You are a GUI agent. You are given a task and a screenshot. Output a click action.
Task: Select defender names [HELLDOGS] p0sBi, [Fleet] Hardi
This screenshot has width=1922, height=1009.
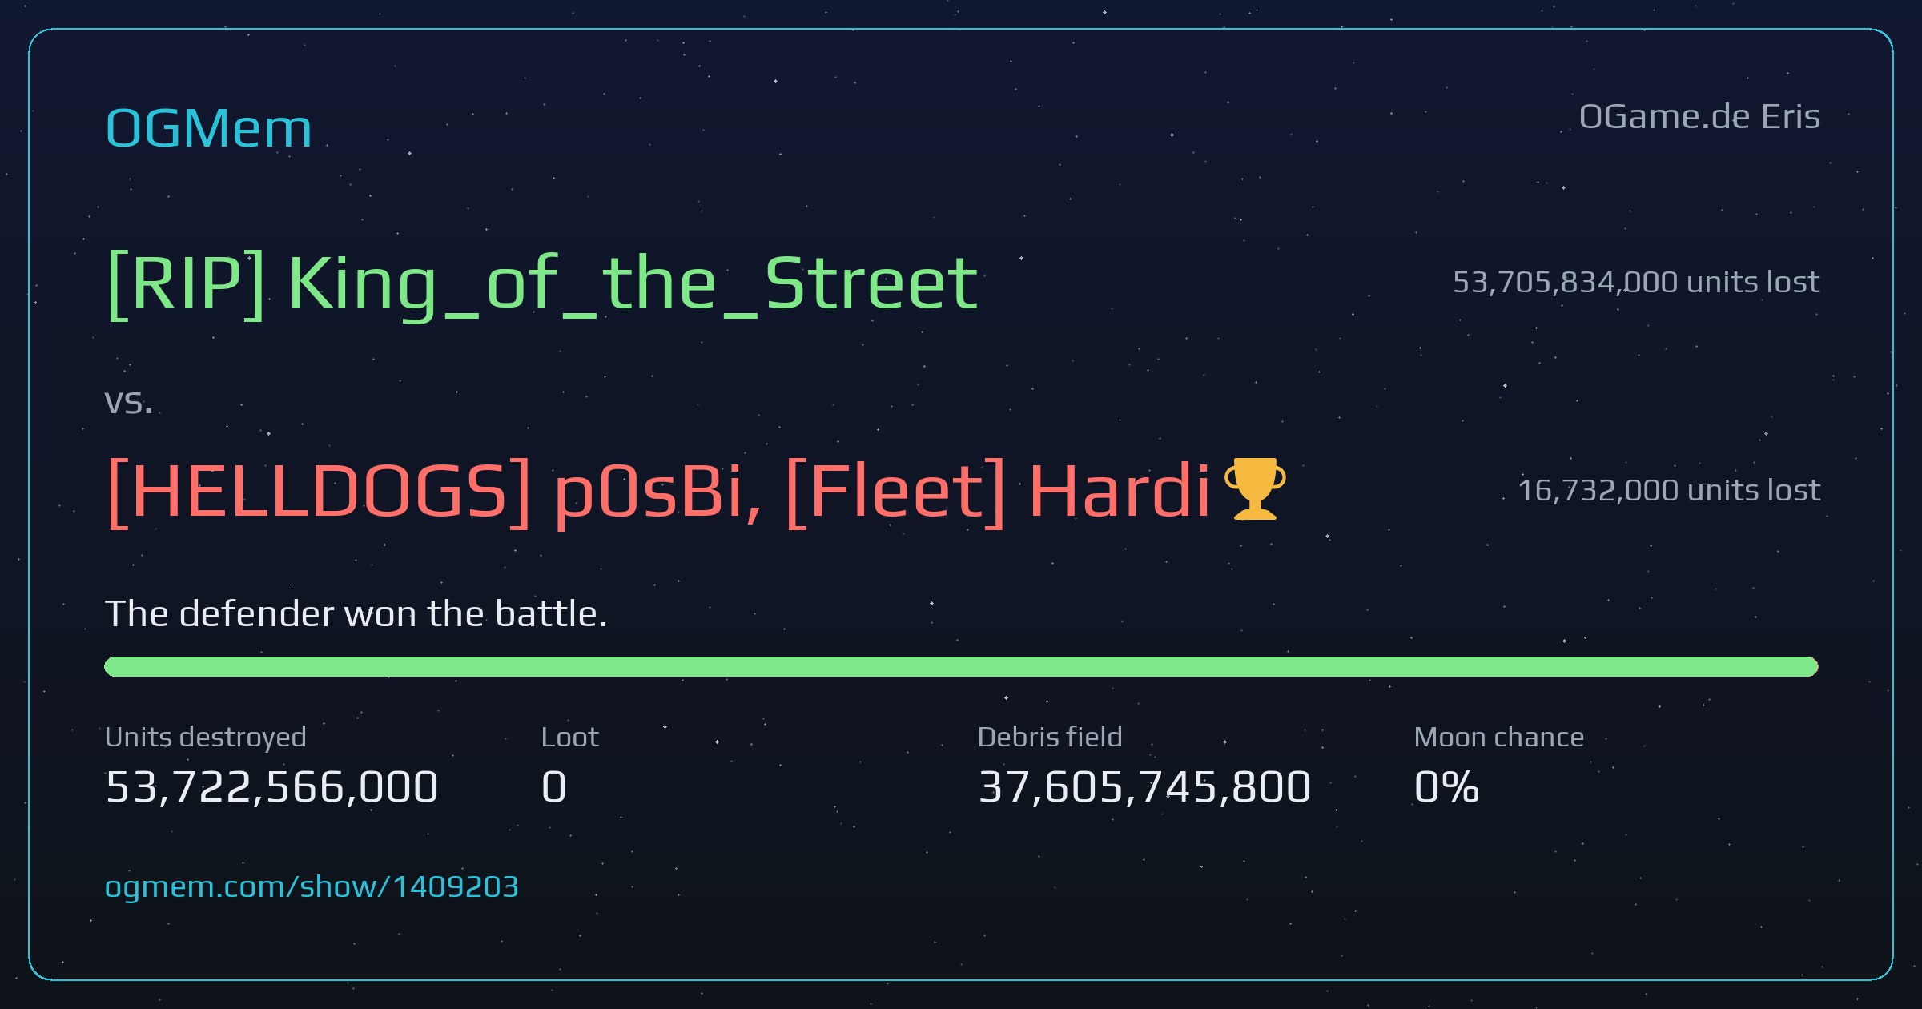pos(657,492)
